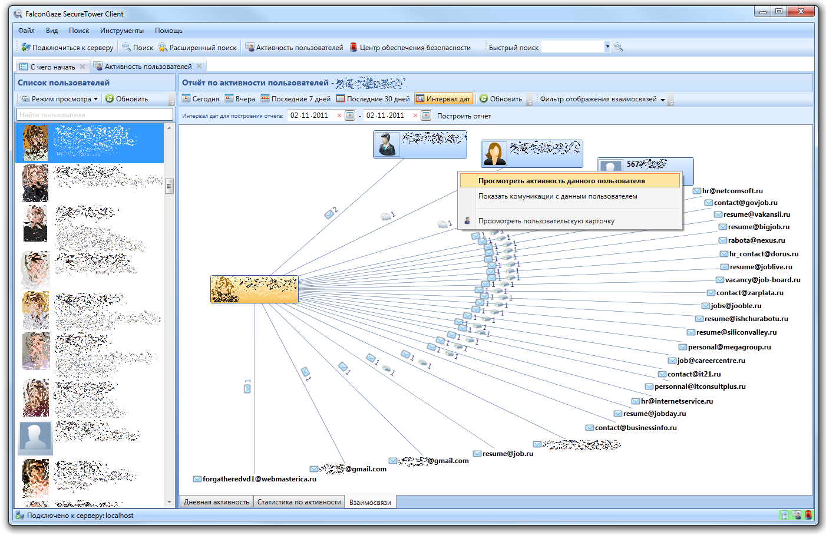The image size is (826, 535).
Task: Open the 'Файл' menu
Action: (27, 31)
